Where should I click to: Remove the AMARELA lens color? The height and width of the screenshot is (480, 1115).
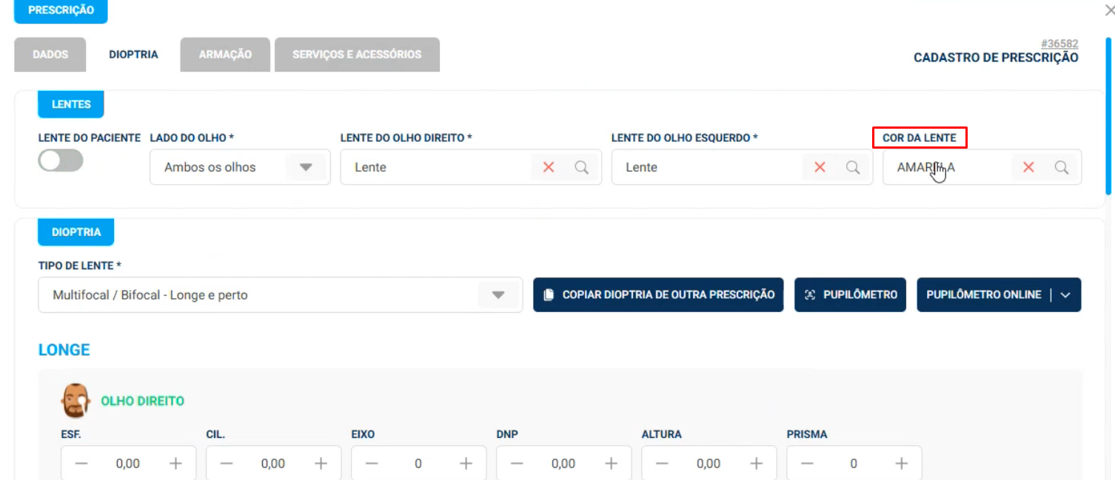point(1028,168)
